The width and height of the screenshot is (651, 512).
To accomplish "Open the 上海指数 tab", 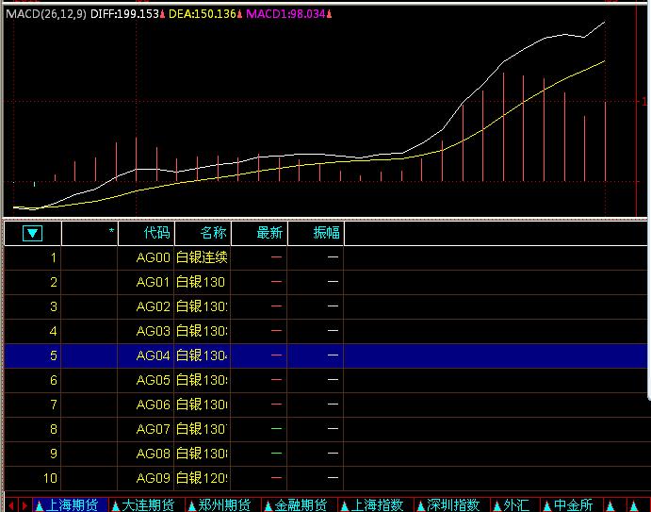I will pyautogui.click(x=378, y=505).
